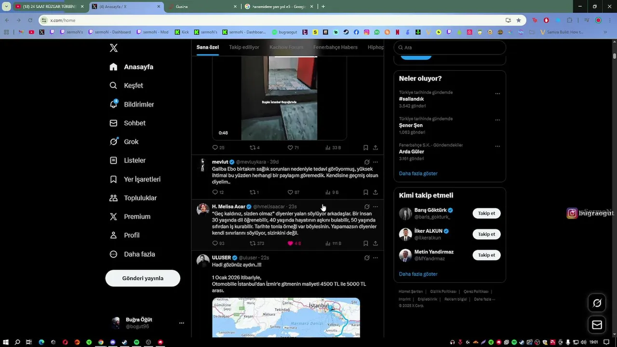
Task: Play the 0:48 video thumbnail
Action: [279, 98]
